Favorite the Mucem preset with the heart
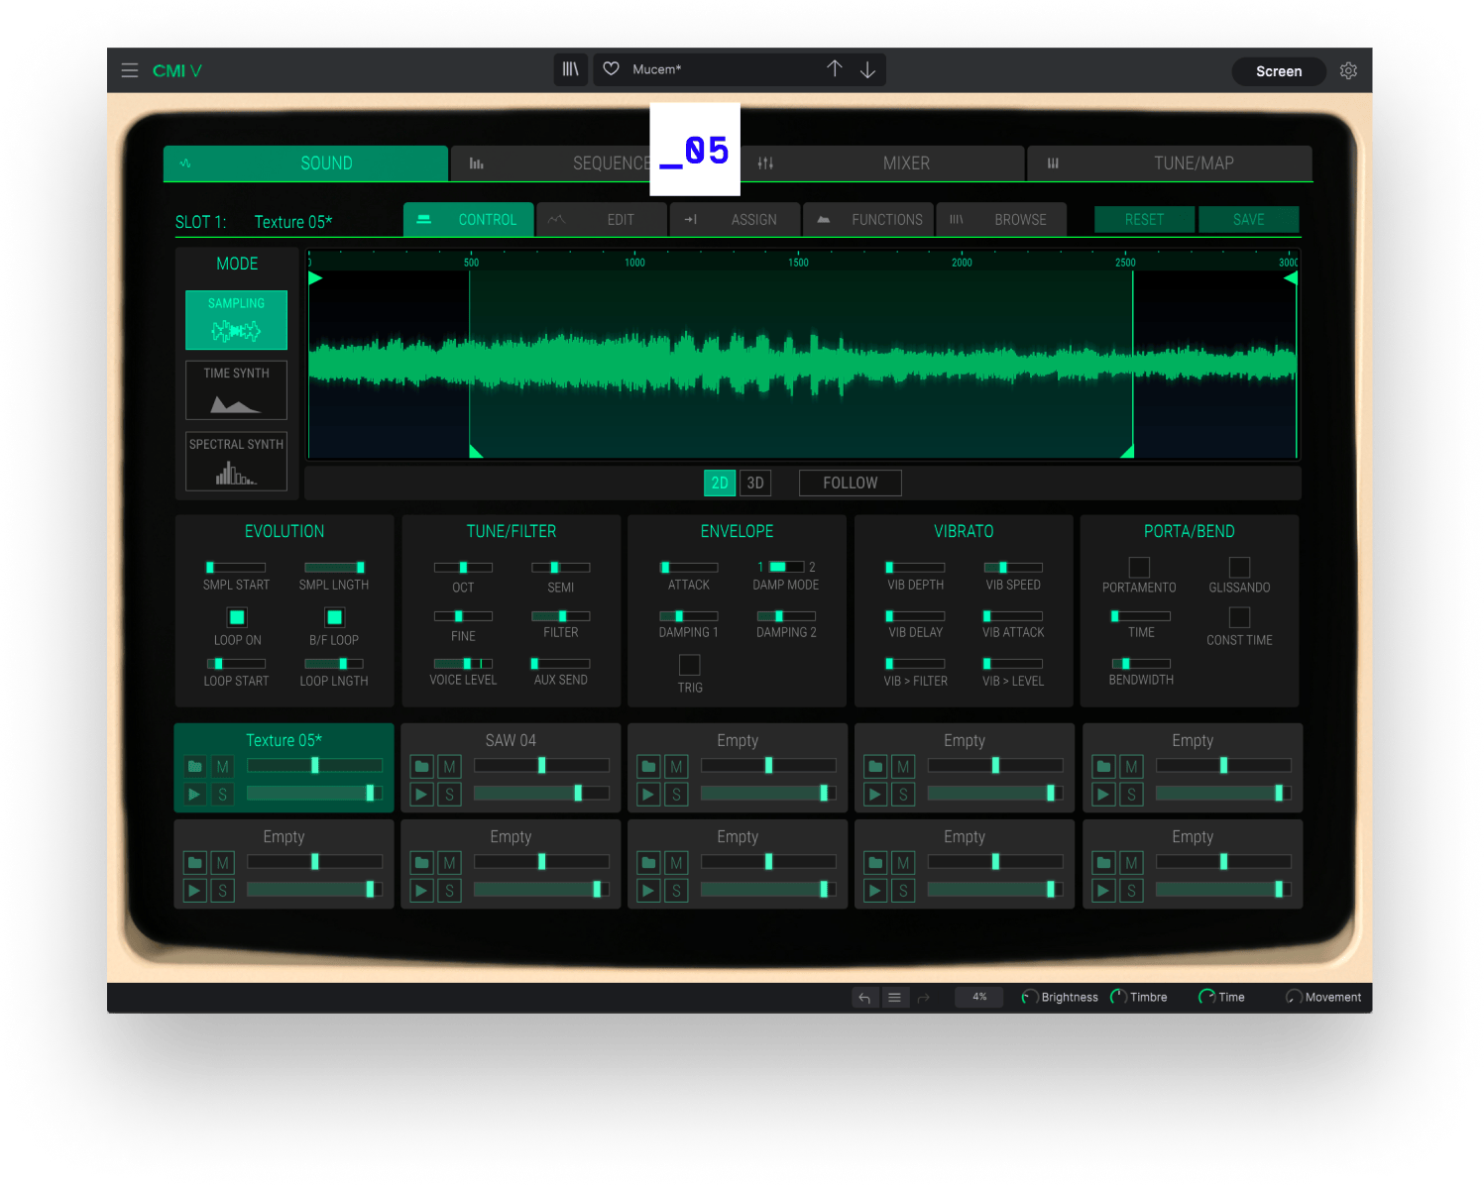This screenshot has width=1484, height=1185. (612, 68)
